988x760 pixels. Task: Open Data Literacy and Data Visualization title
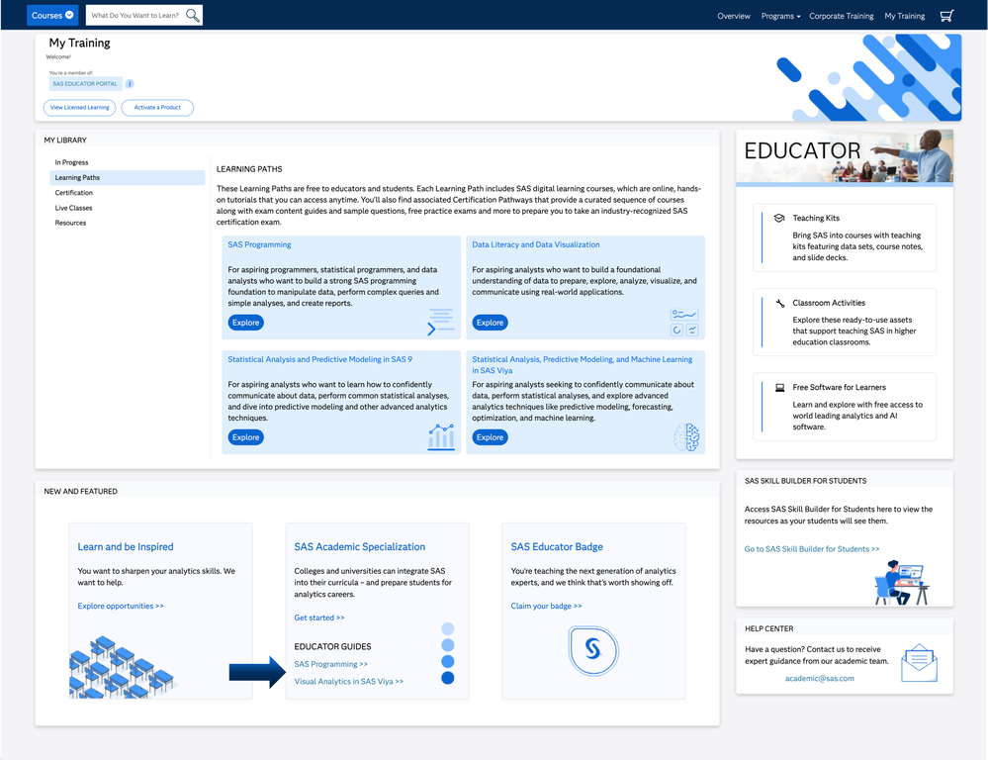[x=536, y=244]
